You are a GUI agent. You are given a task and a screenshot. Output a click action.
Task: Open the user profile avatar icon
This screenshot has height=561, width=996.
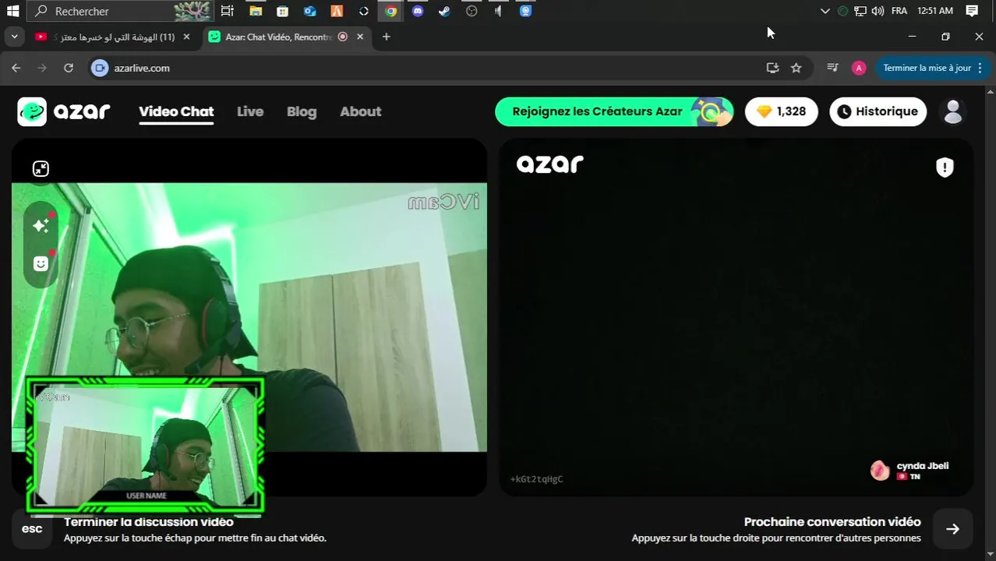[952, 111]
